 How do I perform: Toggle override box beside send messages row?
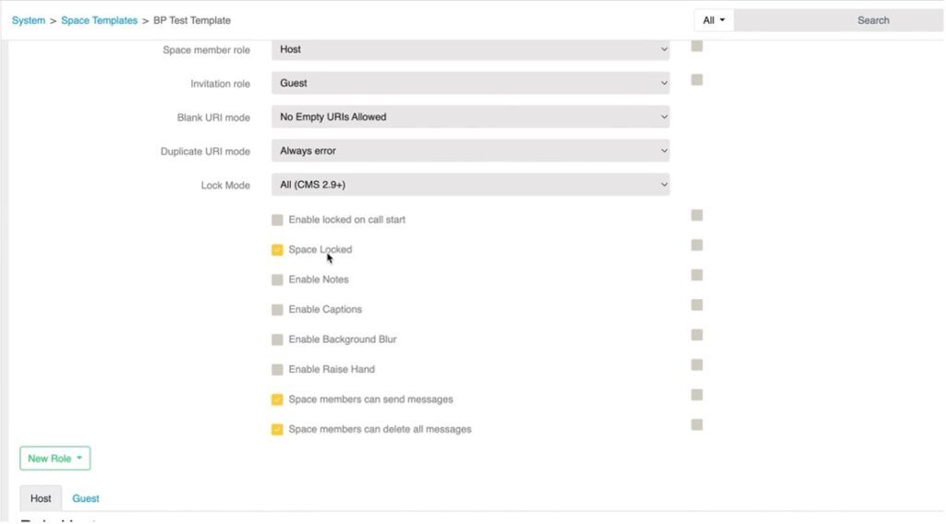[x=697, y=395]
